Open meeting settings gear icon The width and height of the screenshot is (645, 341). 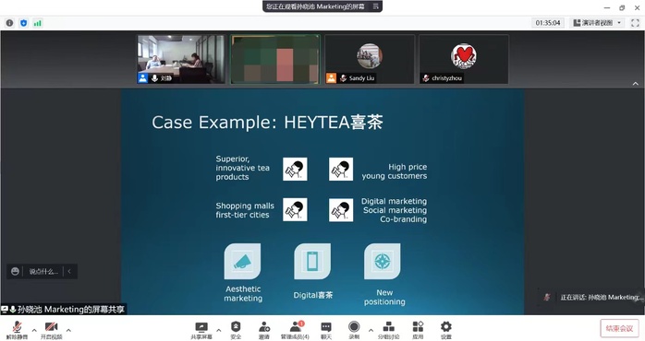(x=446, y=330)
